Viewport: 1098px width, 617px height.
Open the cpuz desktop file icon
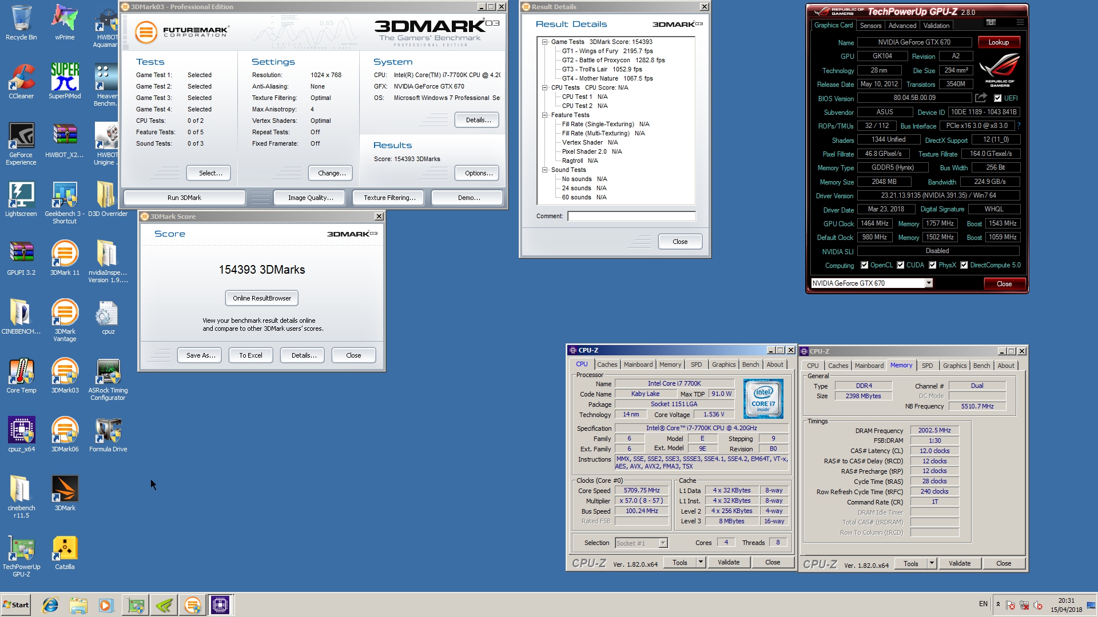tap(108, 317)
